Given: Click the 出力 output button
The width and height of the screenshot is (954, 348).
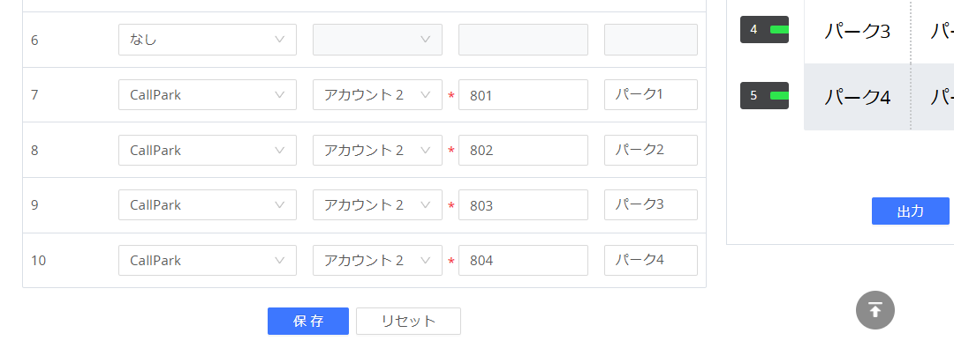Looking at the screenshot, I should [x=910, y=211].
